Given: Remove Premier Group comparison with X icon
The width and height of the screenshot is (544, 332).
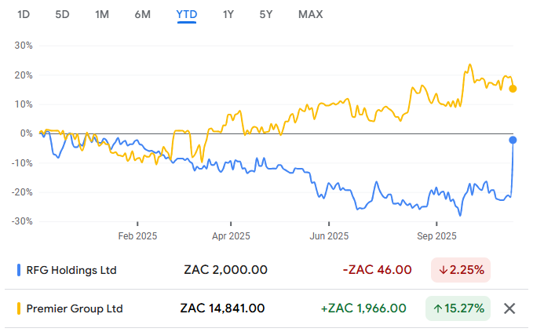Looking at the screenshot, I should click(x=509, y=308).
